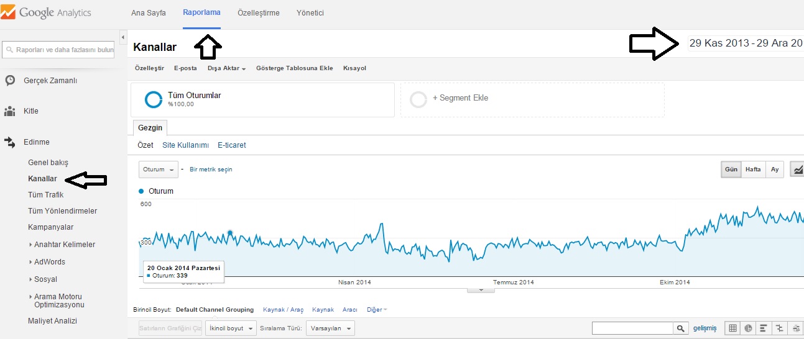The height and width of the screenshot is (339, 804).
Task: Select the Gün interval button
Action: pos(731,169)
